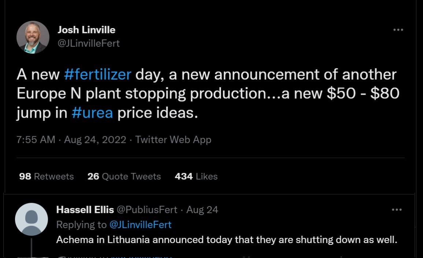The width and height of the screenshot is (423, 258).
Task: Click @JLinvilleFert in the Replying to line
Action: [140, 224]
